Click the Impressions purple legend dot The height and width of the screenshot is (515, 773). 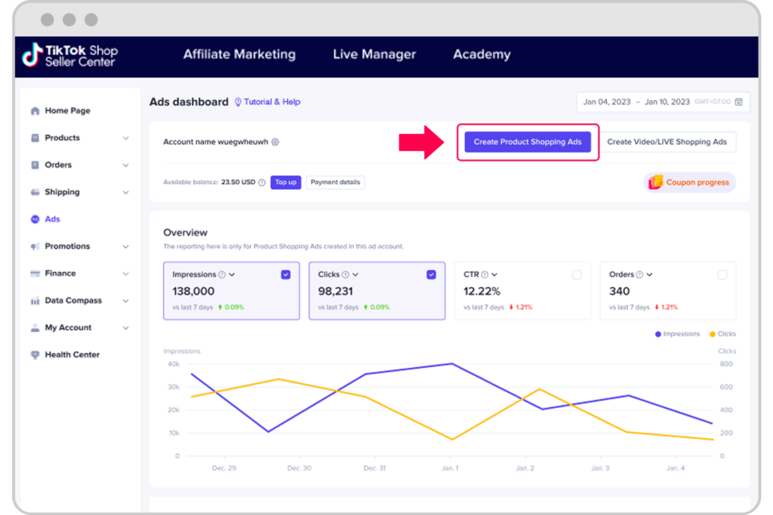pyautogui.click(x=658, y=334)
